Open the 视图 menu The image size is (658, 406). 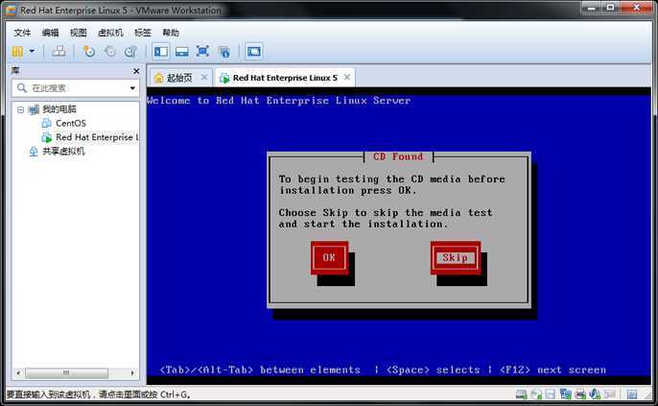click(x=78, y=33)
